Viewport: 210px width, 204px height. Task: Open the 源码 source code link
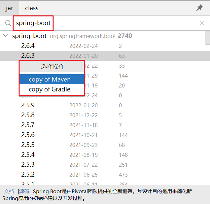(x=23, y=191)
